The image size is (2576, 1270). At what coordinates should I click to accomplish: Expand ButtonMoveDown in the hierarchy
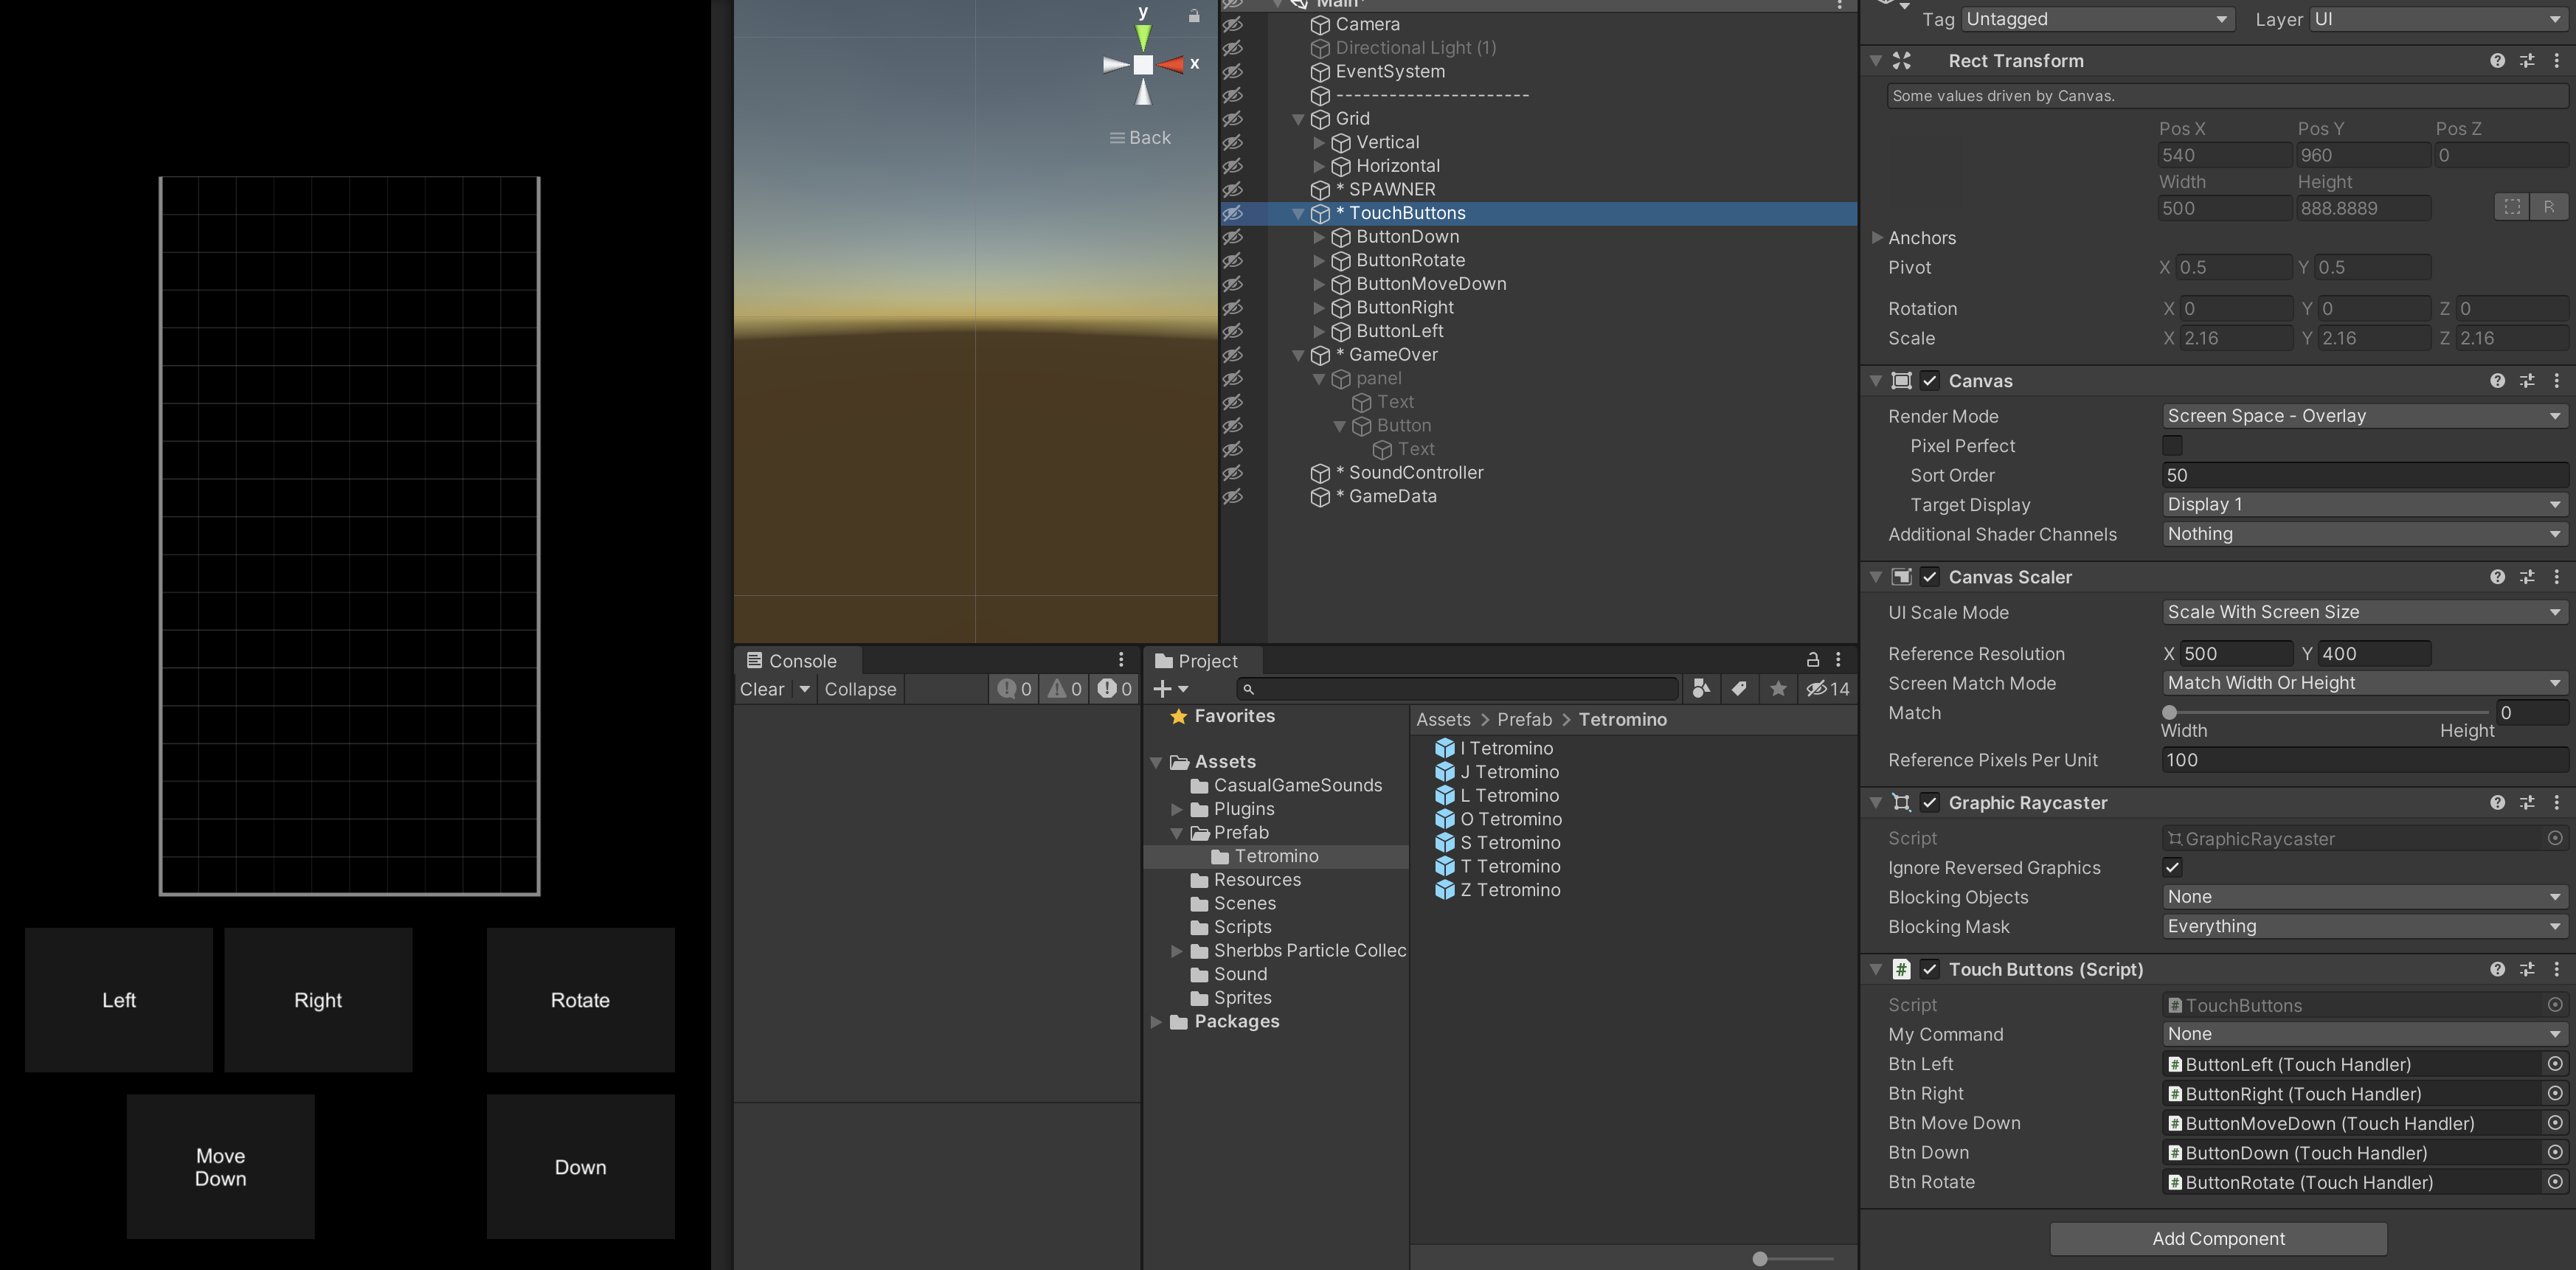tap(1318, 284)
